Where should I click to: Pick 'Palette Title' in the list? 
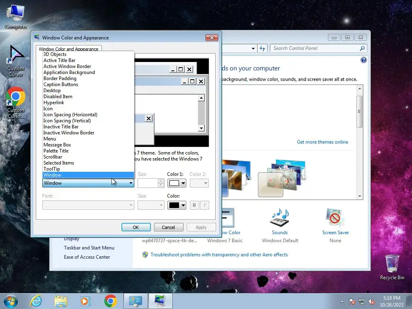88,151
